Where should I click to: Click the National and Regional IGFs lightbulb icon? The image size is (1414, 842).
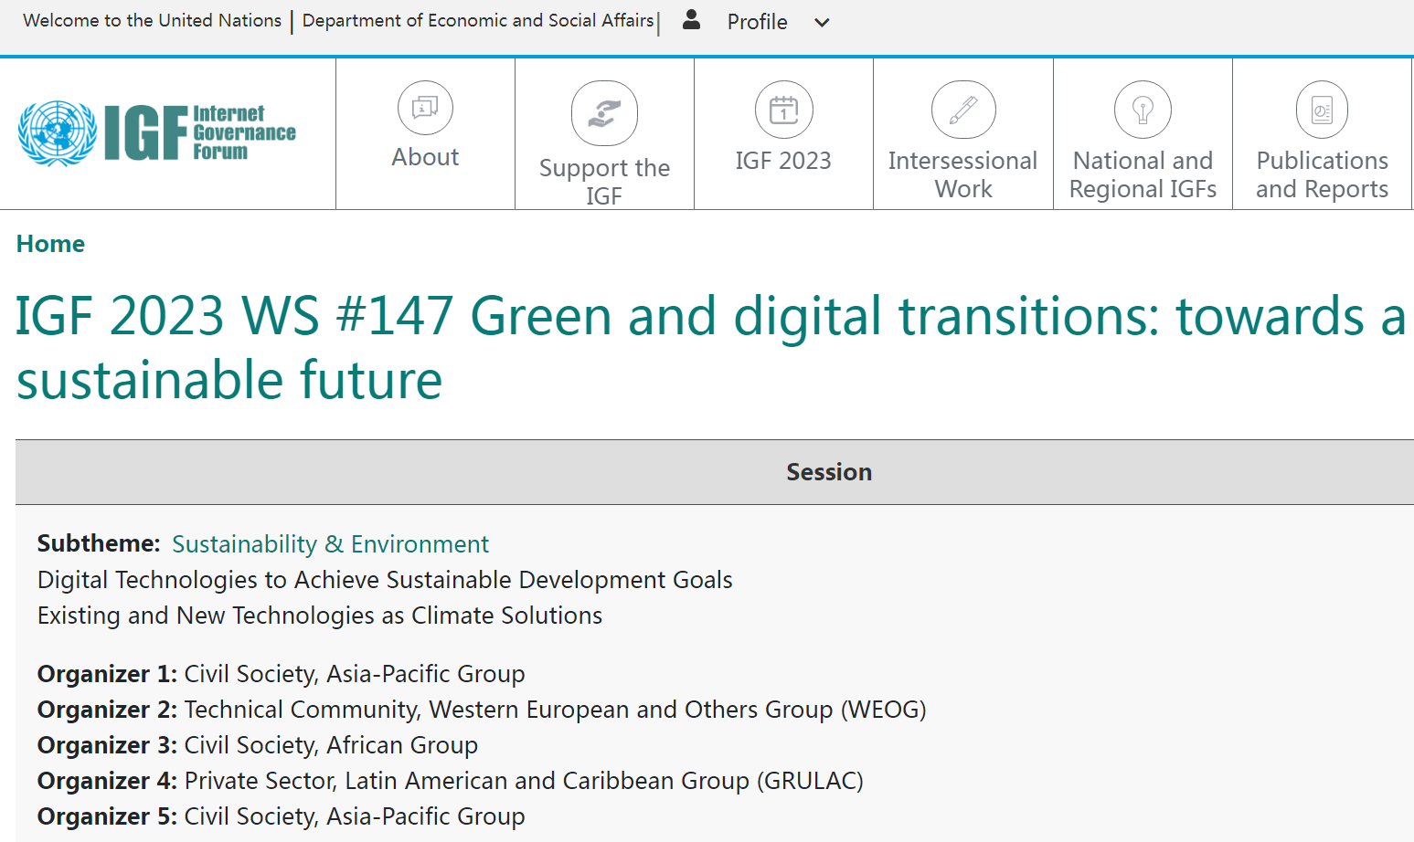[x=1143, y=110]
